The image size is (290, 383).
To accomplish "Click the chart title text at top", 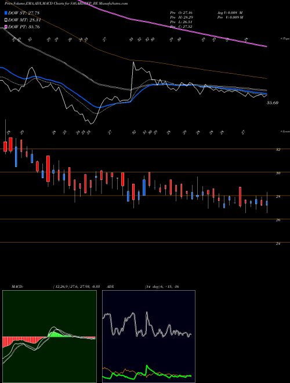I will (x=66, y=3).
